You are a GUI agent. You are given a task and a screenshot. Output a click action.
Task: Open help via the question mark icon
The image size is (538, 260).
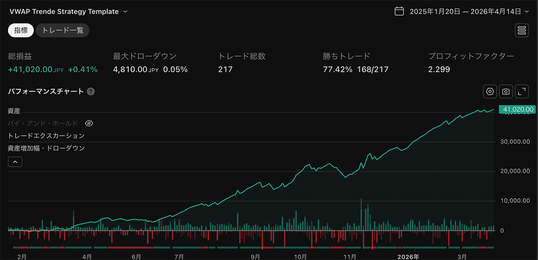(x=90, y=91)
